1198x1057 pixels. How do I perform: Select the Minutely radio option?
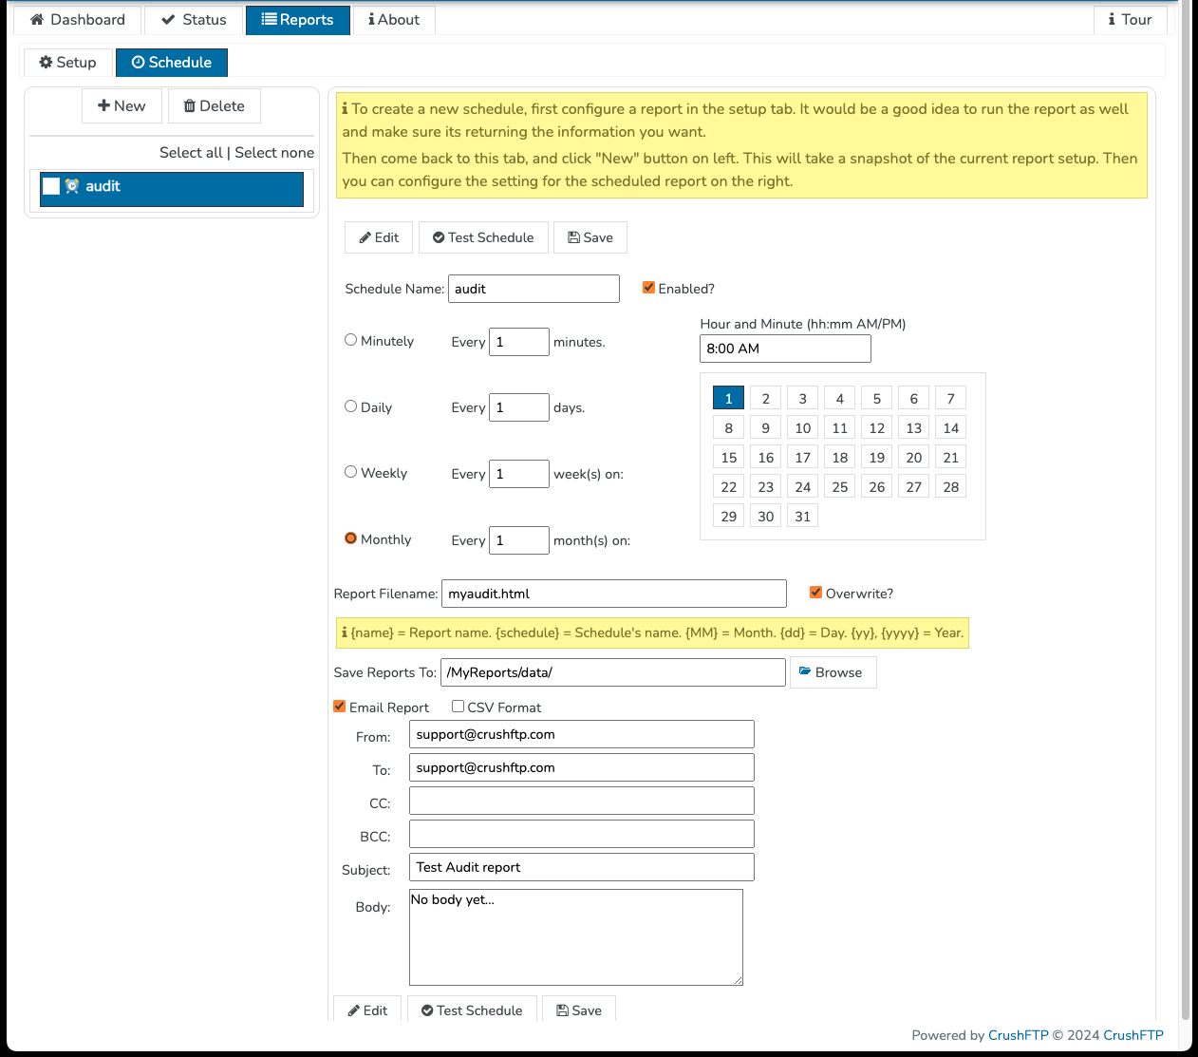pos(351,340)
